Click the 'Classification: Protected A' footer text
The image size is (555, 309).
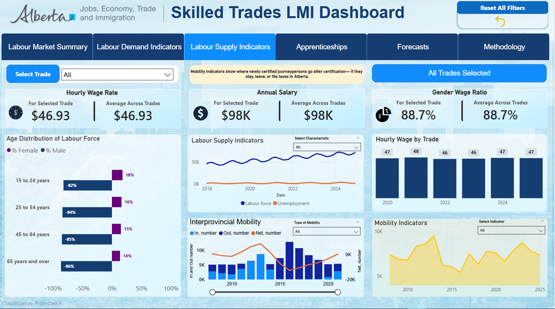[x=32, y=304]
